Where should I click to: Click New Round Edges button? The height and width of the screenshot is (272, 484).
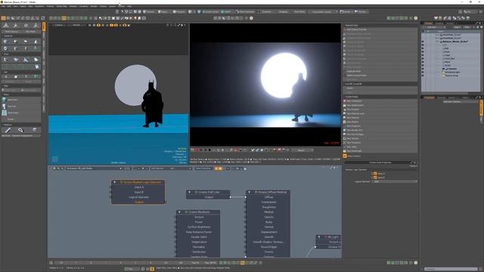pyautogui.click(x=380, y=134)
